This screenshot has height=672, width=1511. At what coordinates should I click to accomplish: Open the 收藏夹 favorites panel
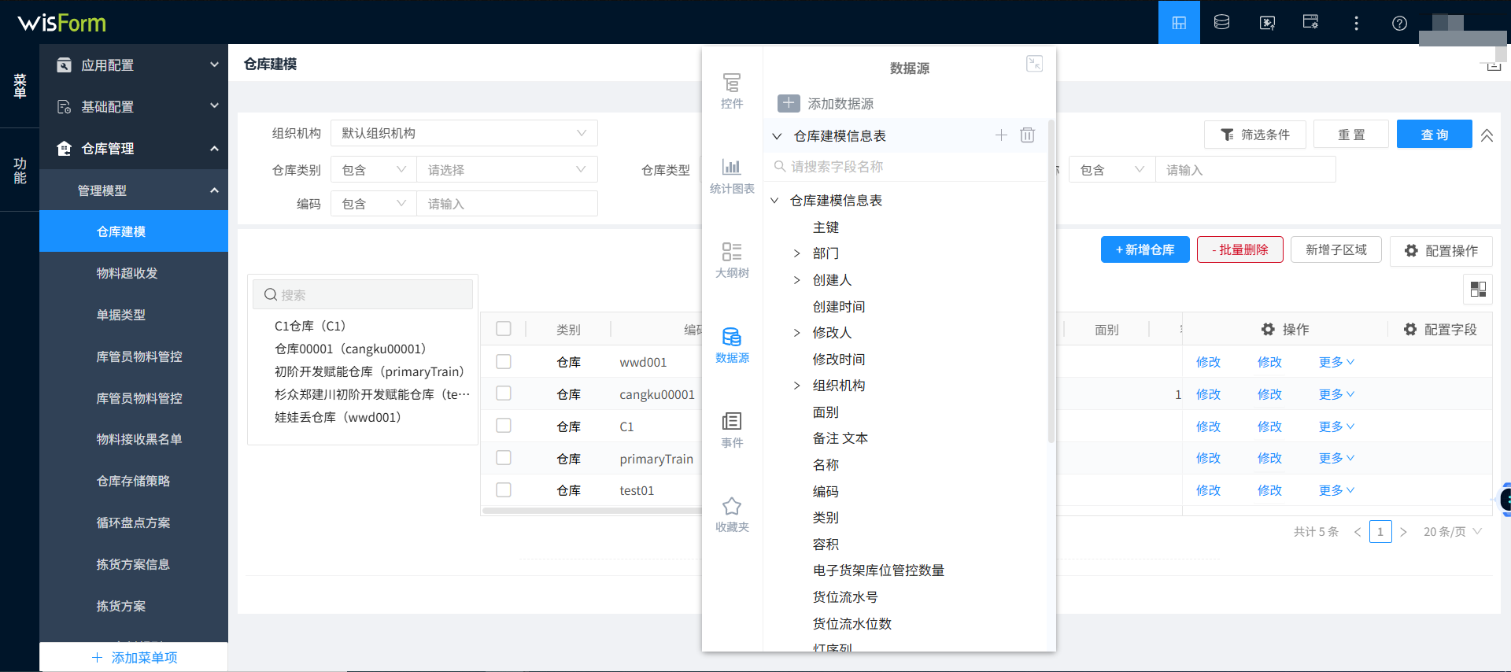pyautogui.click(x=732, y=515)
